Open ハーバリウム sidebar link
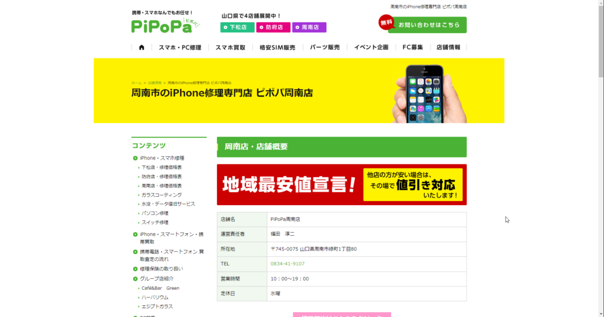Screen dimensions: 604x317 pyautogui.click(x=155, y=298)
